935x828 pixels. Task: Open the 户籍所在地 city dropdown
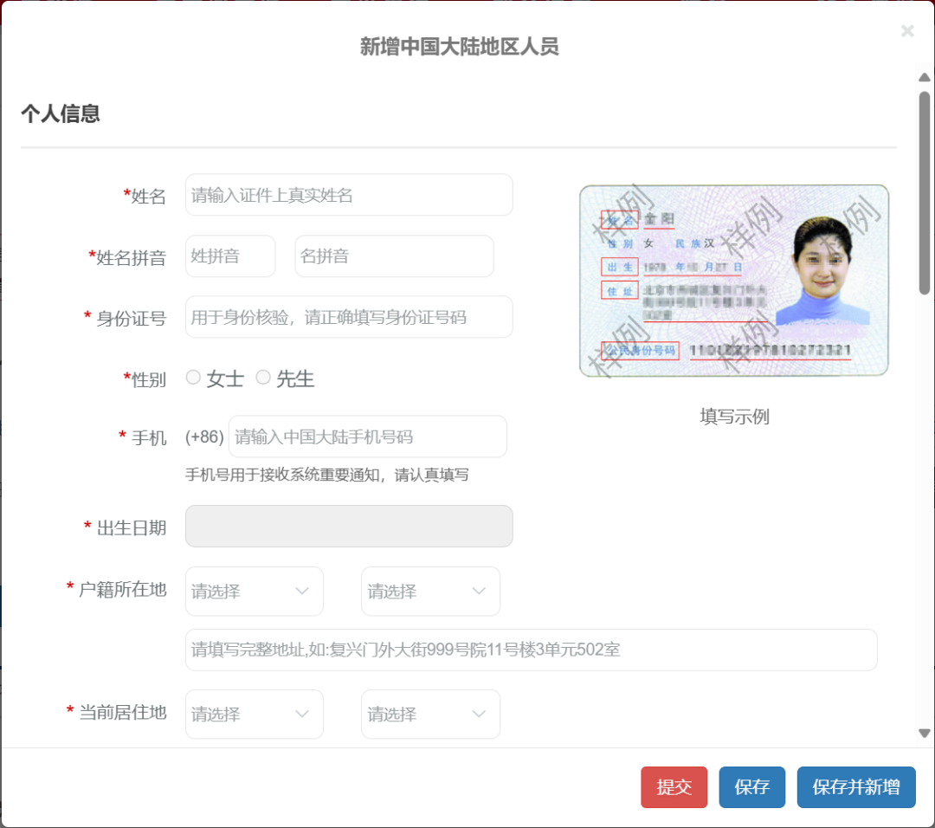pyautogui.click(x=430, y=591)
